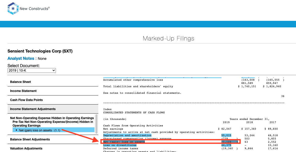Click the 2019 column header in cash flows
This screenshot has width=296, height=152.
226,122
